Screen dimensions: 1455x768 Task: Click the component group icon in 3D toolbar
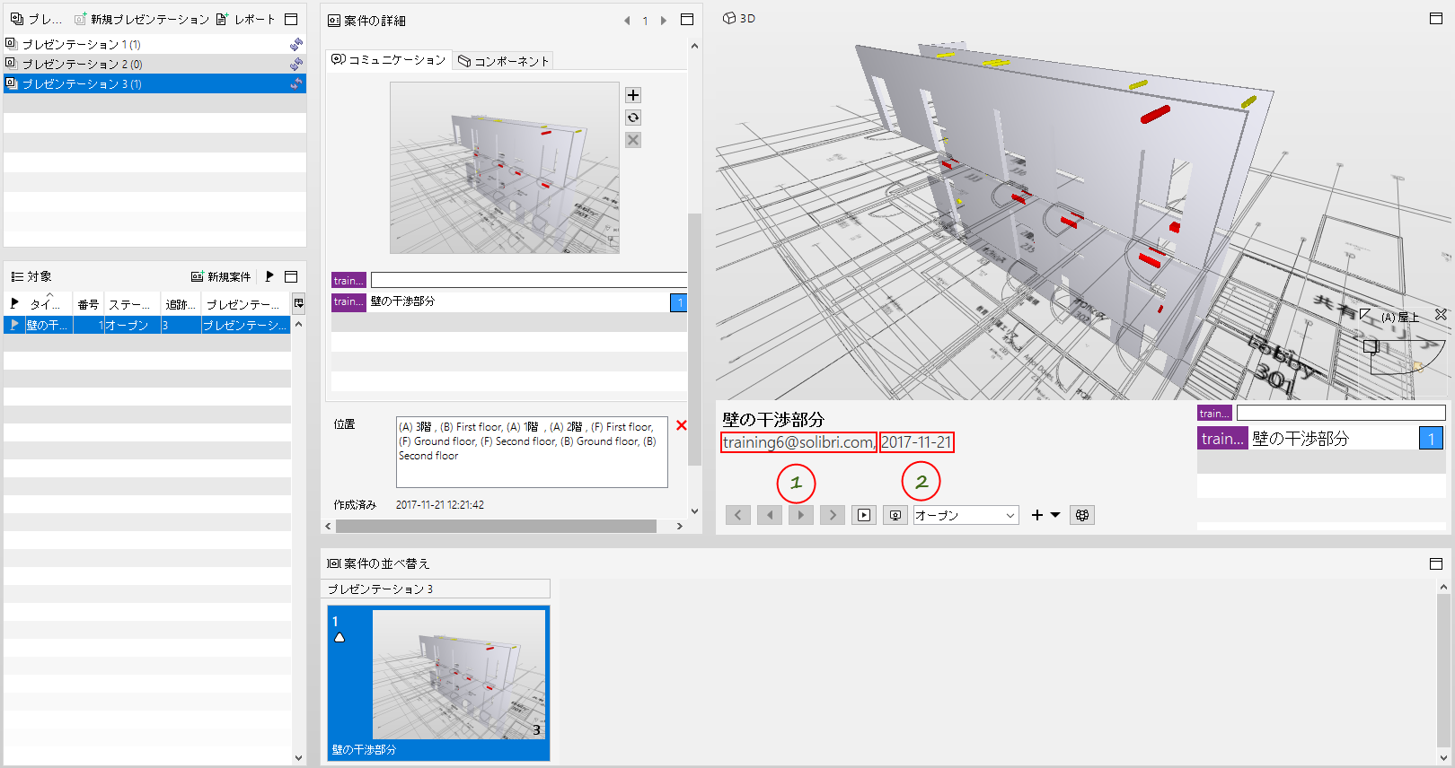(x=1082, y=515)
